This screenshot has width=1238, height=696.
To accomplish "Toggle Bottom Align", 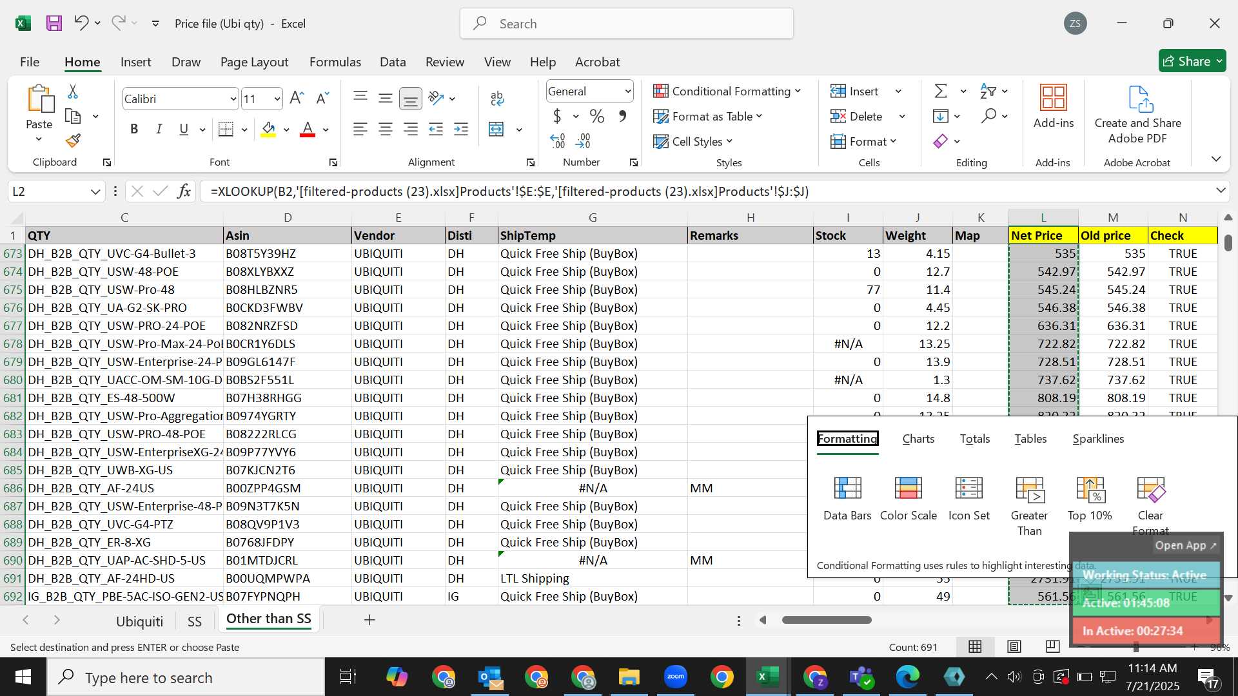I will coord(411,99).
